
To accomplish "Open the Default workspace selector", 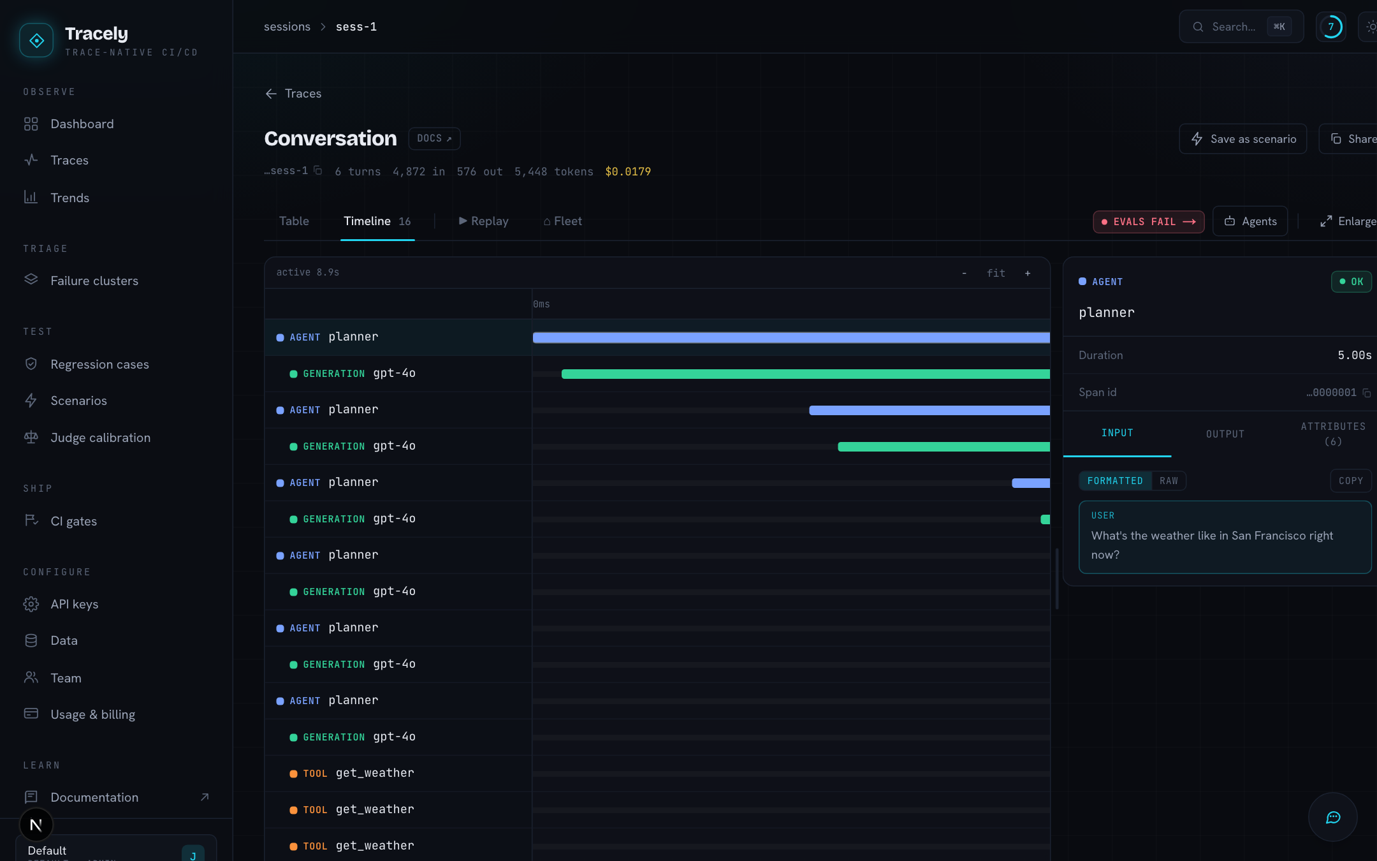I will click(x=116, y=849).
